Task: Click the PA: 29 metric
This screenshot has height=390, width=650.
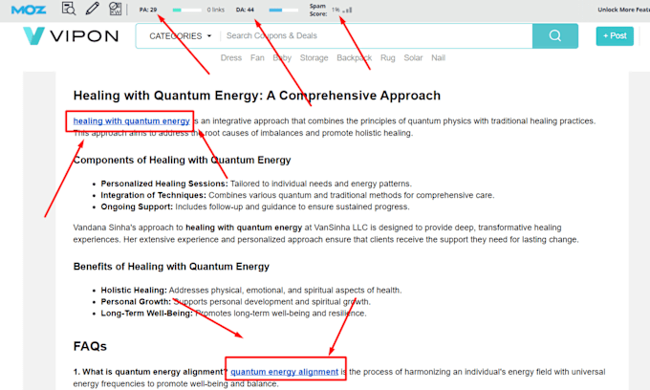Action: [x=148, y=10]
